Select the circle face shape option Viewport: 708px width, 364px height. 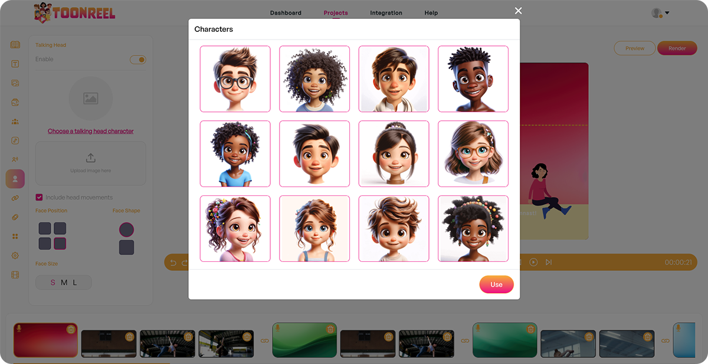[126, 229]
